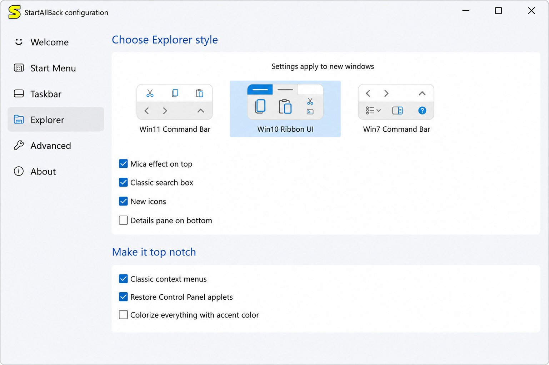The height and width of the screenshot is (365, 549).
Task: Open the Taskbar settings page
Action: pos(56,94)
